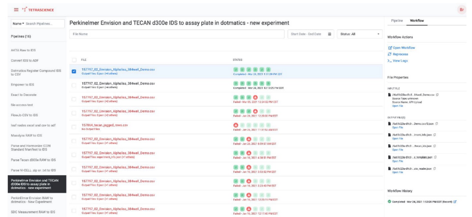Switch to the Pipeline tab

(x=397, y=20)
